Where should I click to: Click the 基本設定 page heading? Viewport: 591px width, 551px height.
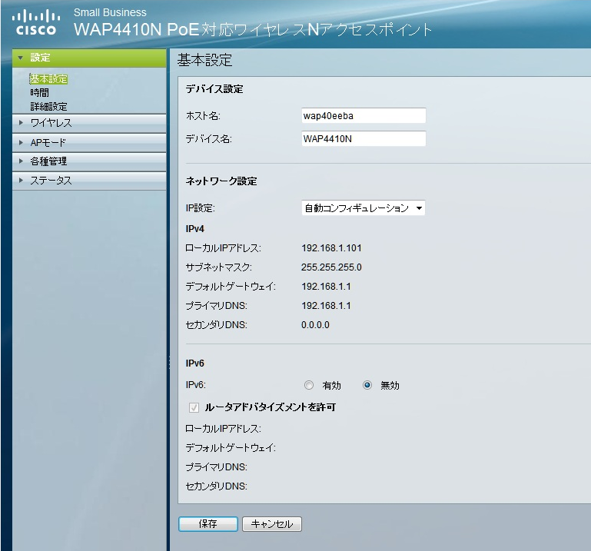click(204, 60)
